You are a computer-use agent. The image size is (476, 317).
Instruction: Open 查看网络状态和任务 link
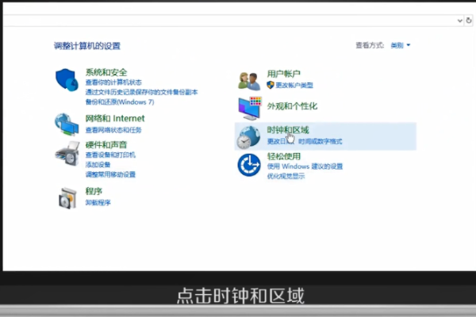(113, 130)
